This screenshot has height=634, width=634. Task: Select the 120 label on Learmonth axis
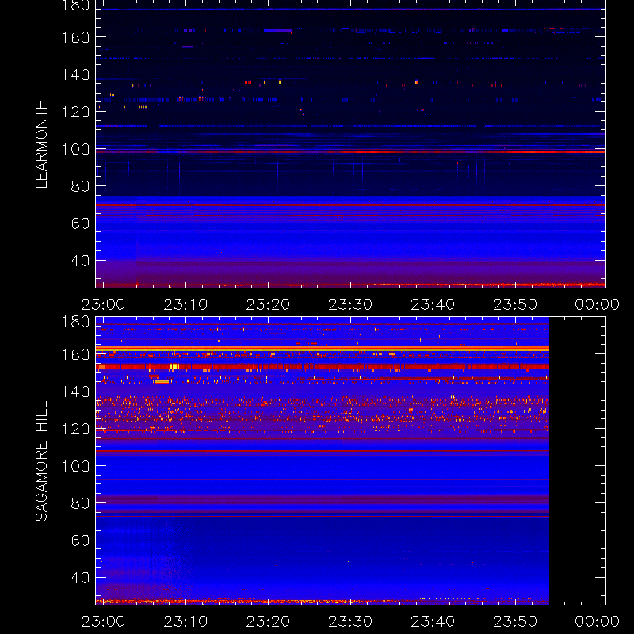pyautogui.click(x=75, y=112)
